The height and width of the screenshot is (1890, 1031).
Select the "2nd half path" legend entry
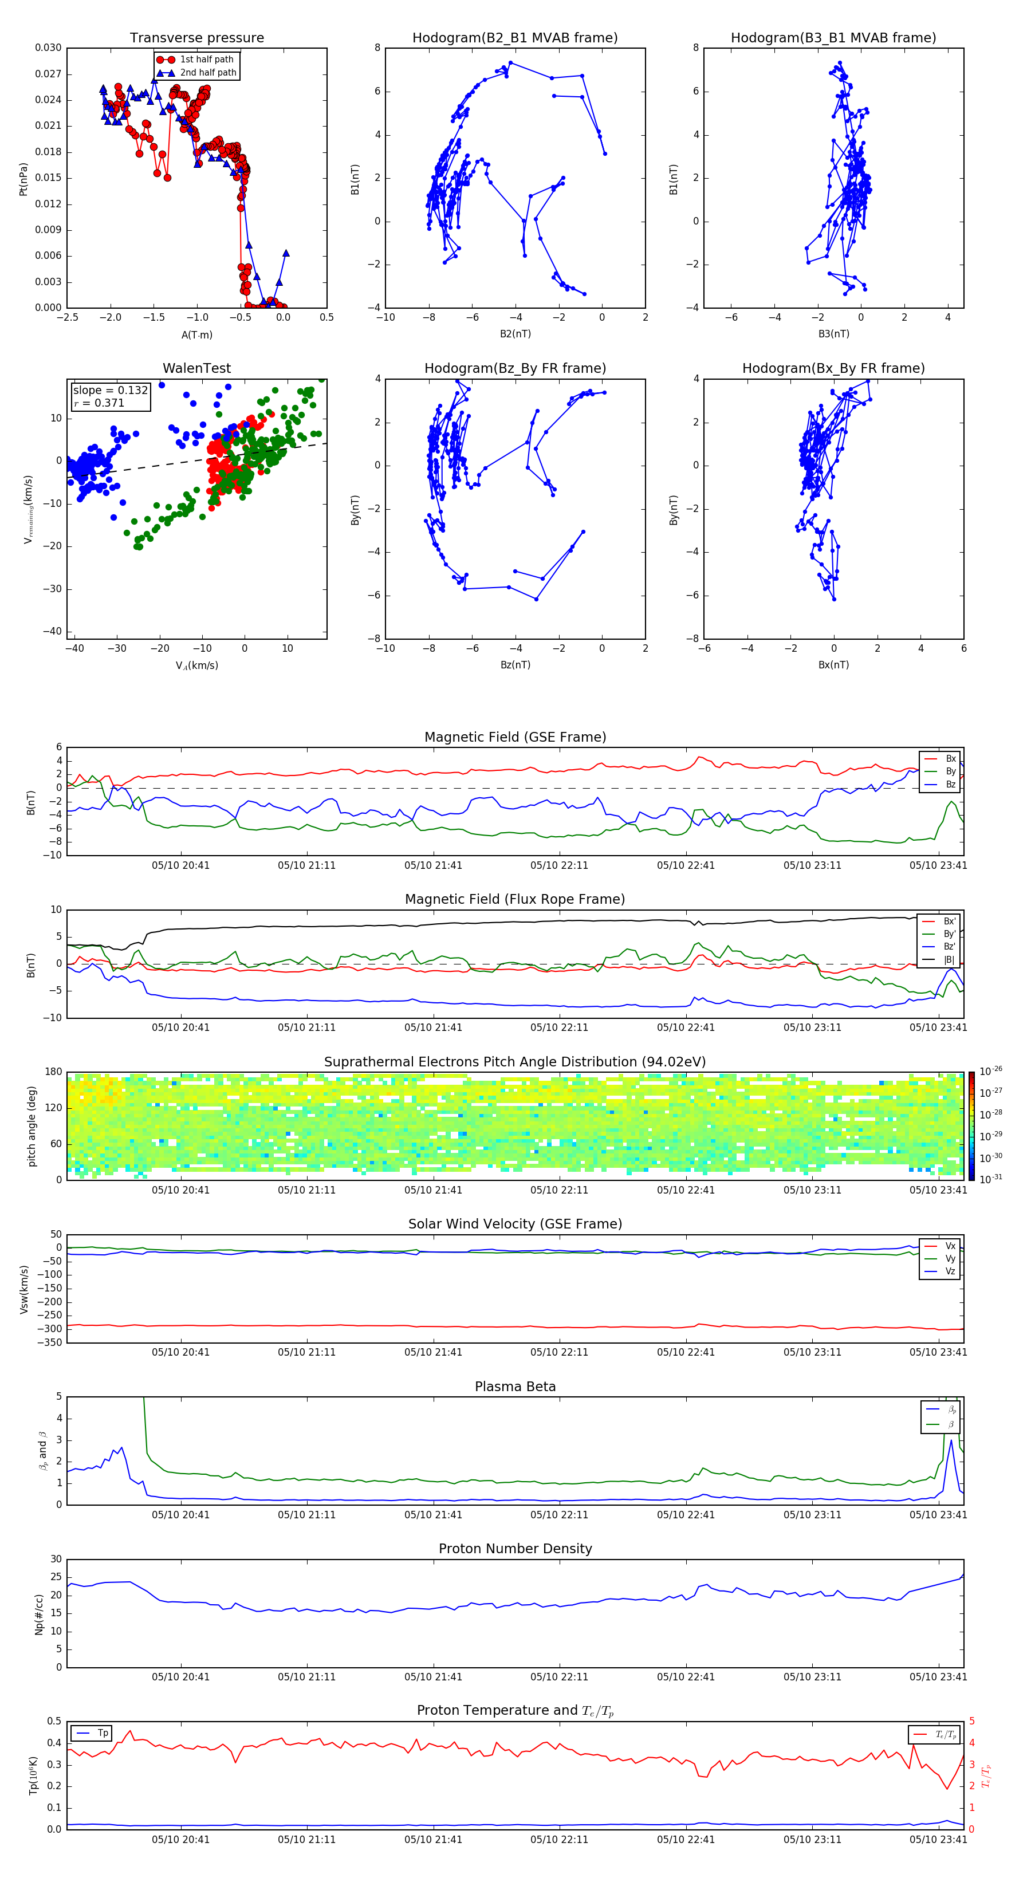(198, 73)
